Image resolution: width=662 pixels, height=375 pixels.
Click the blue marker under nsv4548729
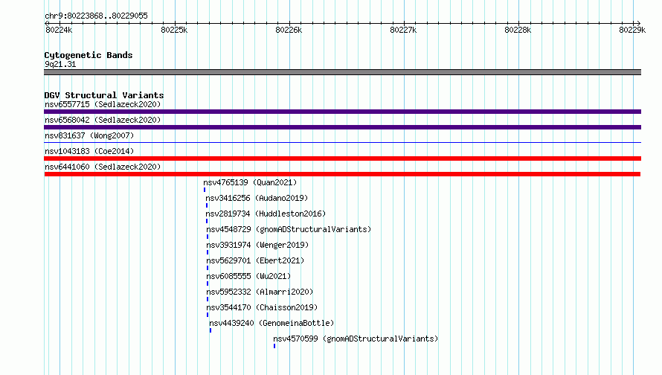click(208, 237)
